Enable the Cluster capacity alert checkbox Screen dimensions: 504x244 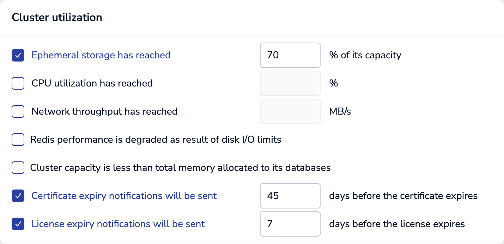(18, 168)
